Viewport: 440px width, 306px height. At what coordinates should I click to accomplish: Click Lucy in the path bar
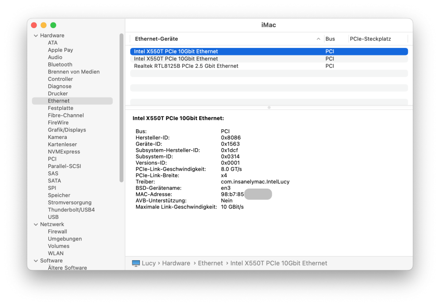coord(149,263)
